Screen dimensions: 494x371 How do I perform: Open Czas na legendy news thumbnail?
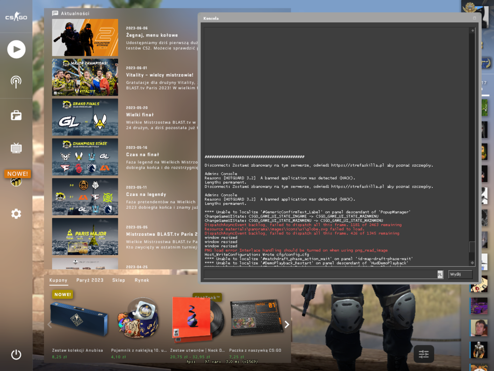point(85,196)
